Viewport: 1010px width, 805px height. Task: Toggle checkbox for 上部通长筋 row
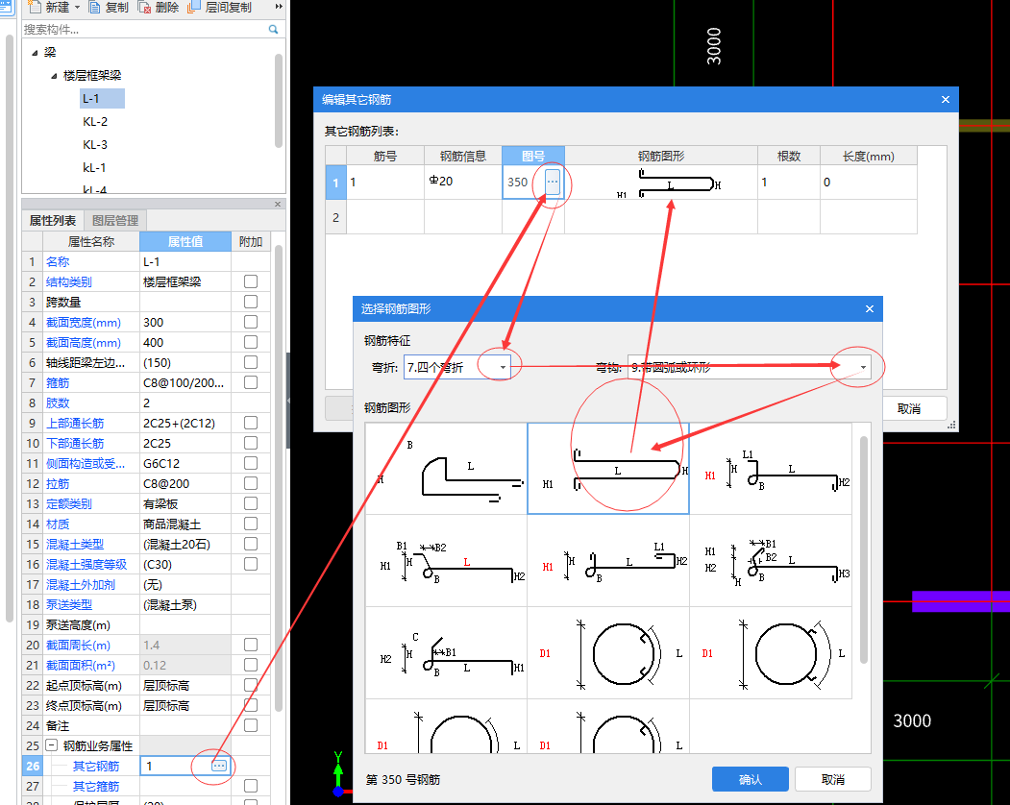click(x=251, y=423)
